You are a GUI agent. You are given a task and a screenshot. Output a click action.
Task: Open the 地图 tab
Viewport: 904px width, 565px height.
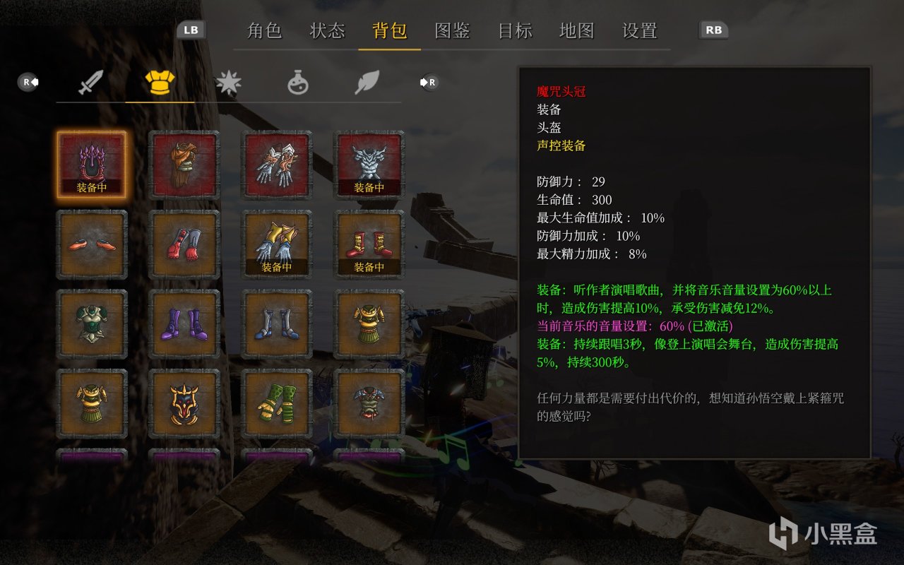click(x=577, y=30)
